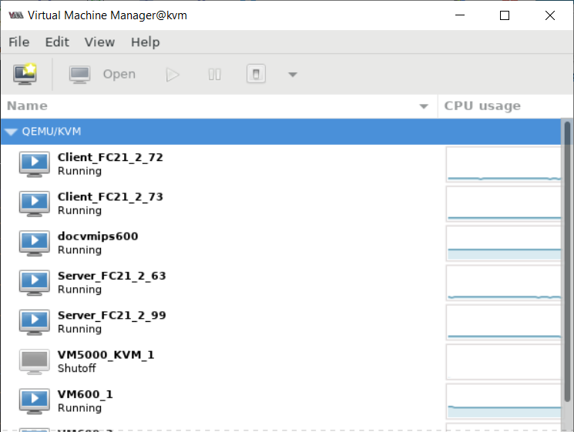Click the Client_FC21_2_73 VM icon

point(35,204)
